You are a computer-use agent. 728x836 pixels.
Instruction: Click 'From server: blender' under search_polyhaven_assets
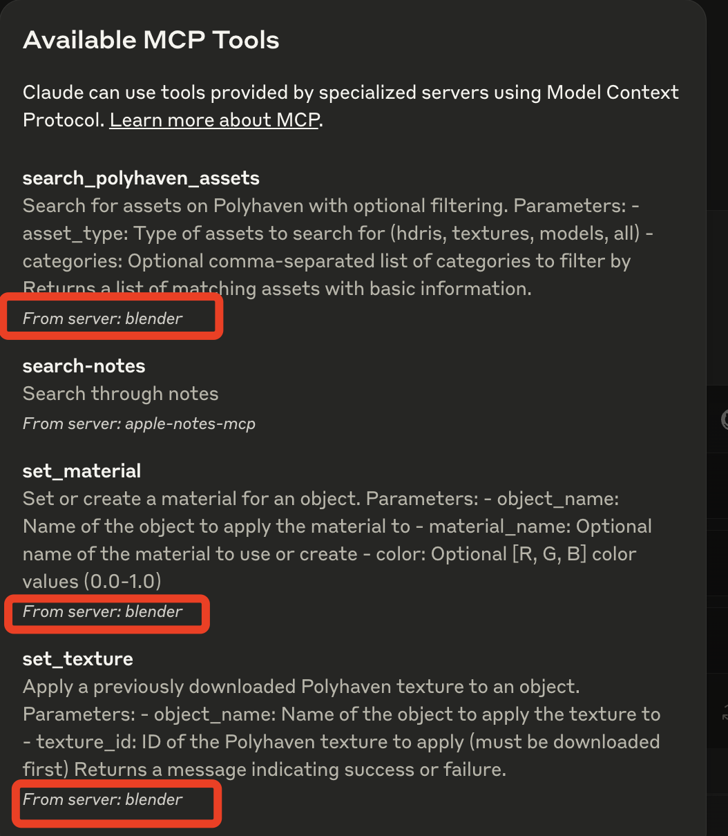[x=103, y=319]
